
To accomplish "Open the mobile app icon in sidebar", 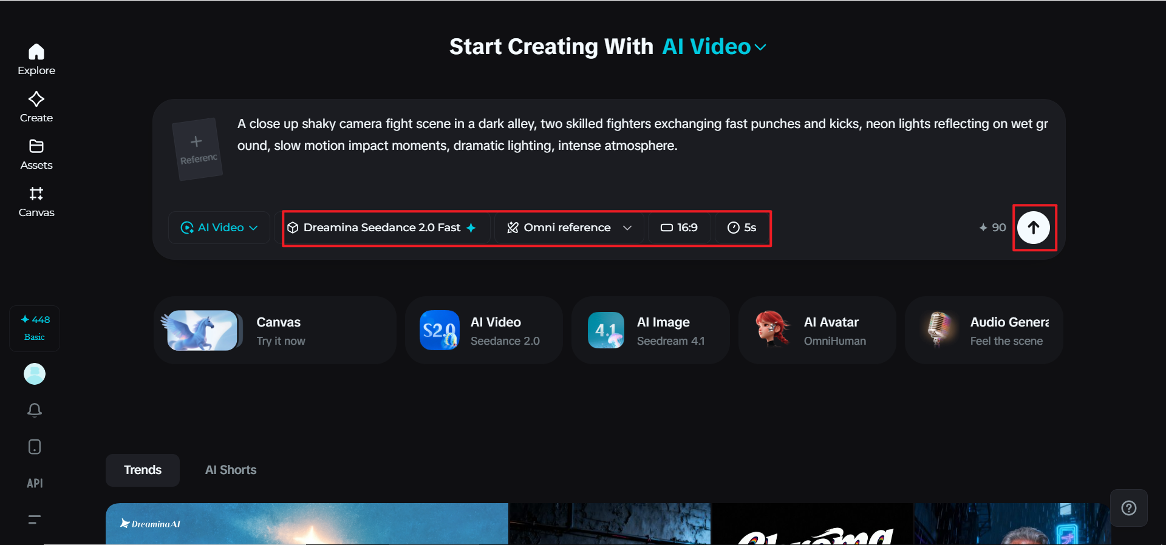I will tap(35, 447).
